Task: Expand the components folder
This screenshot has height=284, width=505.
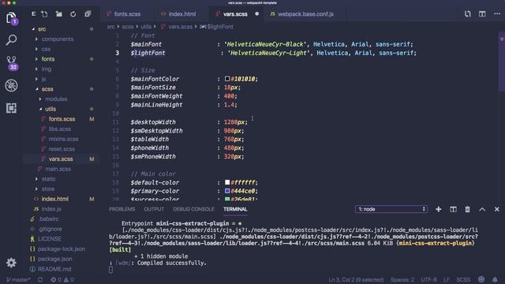Action: coord(58,39)
